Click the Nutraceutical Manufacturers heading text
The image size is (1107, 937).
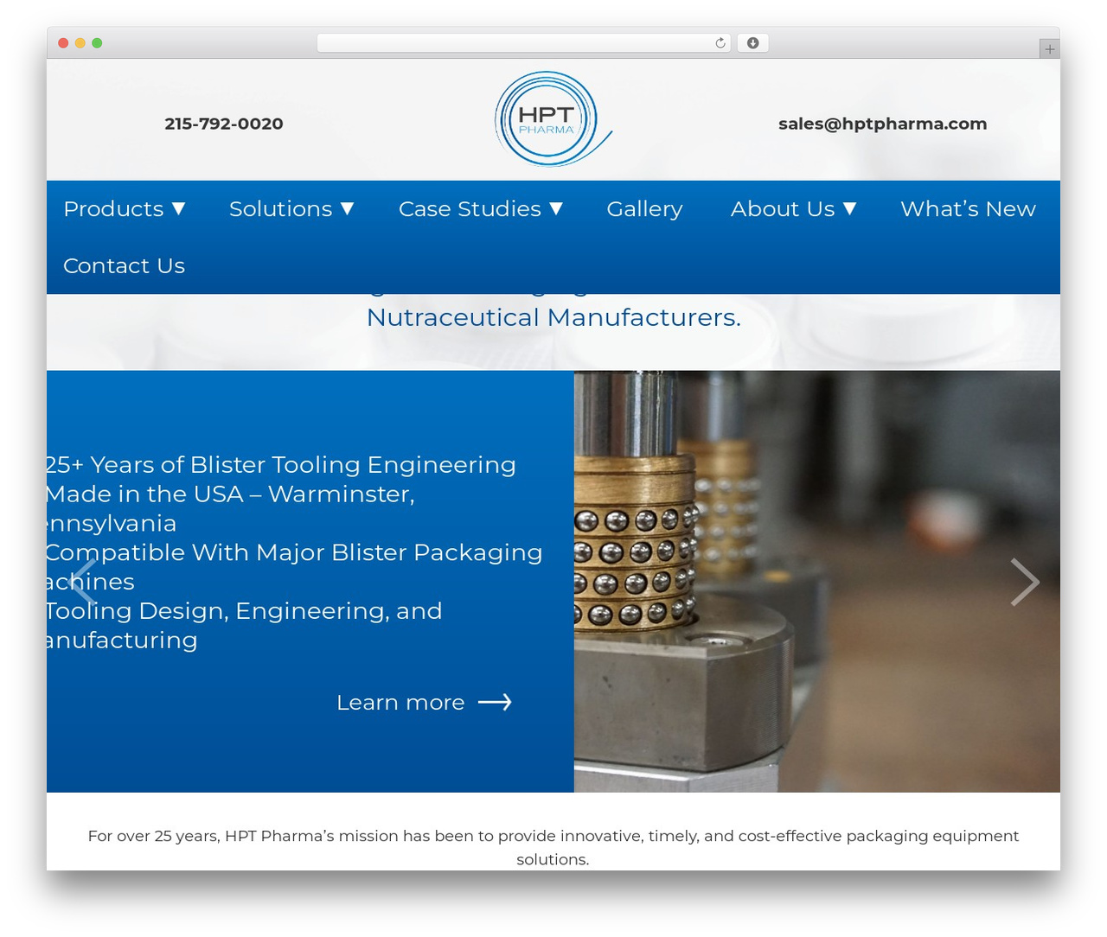(x=553, y=317)
